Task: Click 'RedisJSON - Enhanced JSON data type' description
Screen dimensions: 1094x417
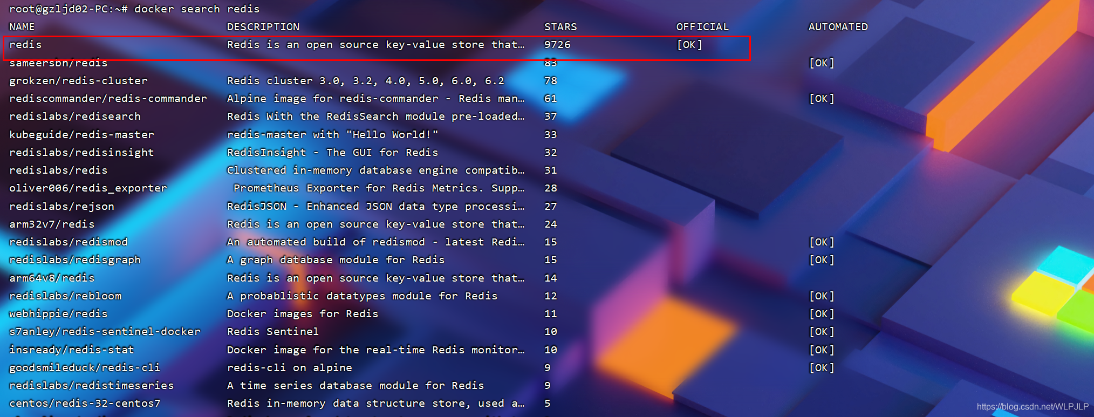Action: click(x=375, y=207)
